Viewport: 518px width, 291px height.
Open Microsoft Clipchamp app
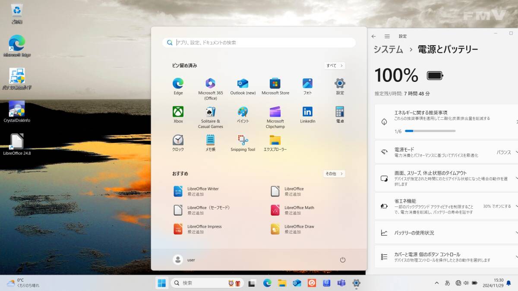(x=275, y=112)
